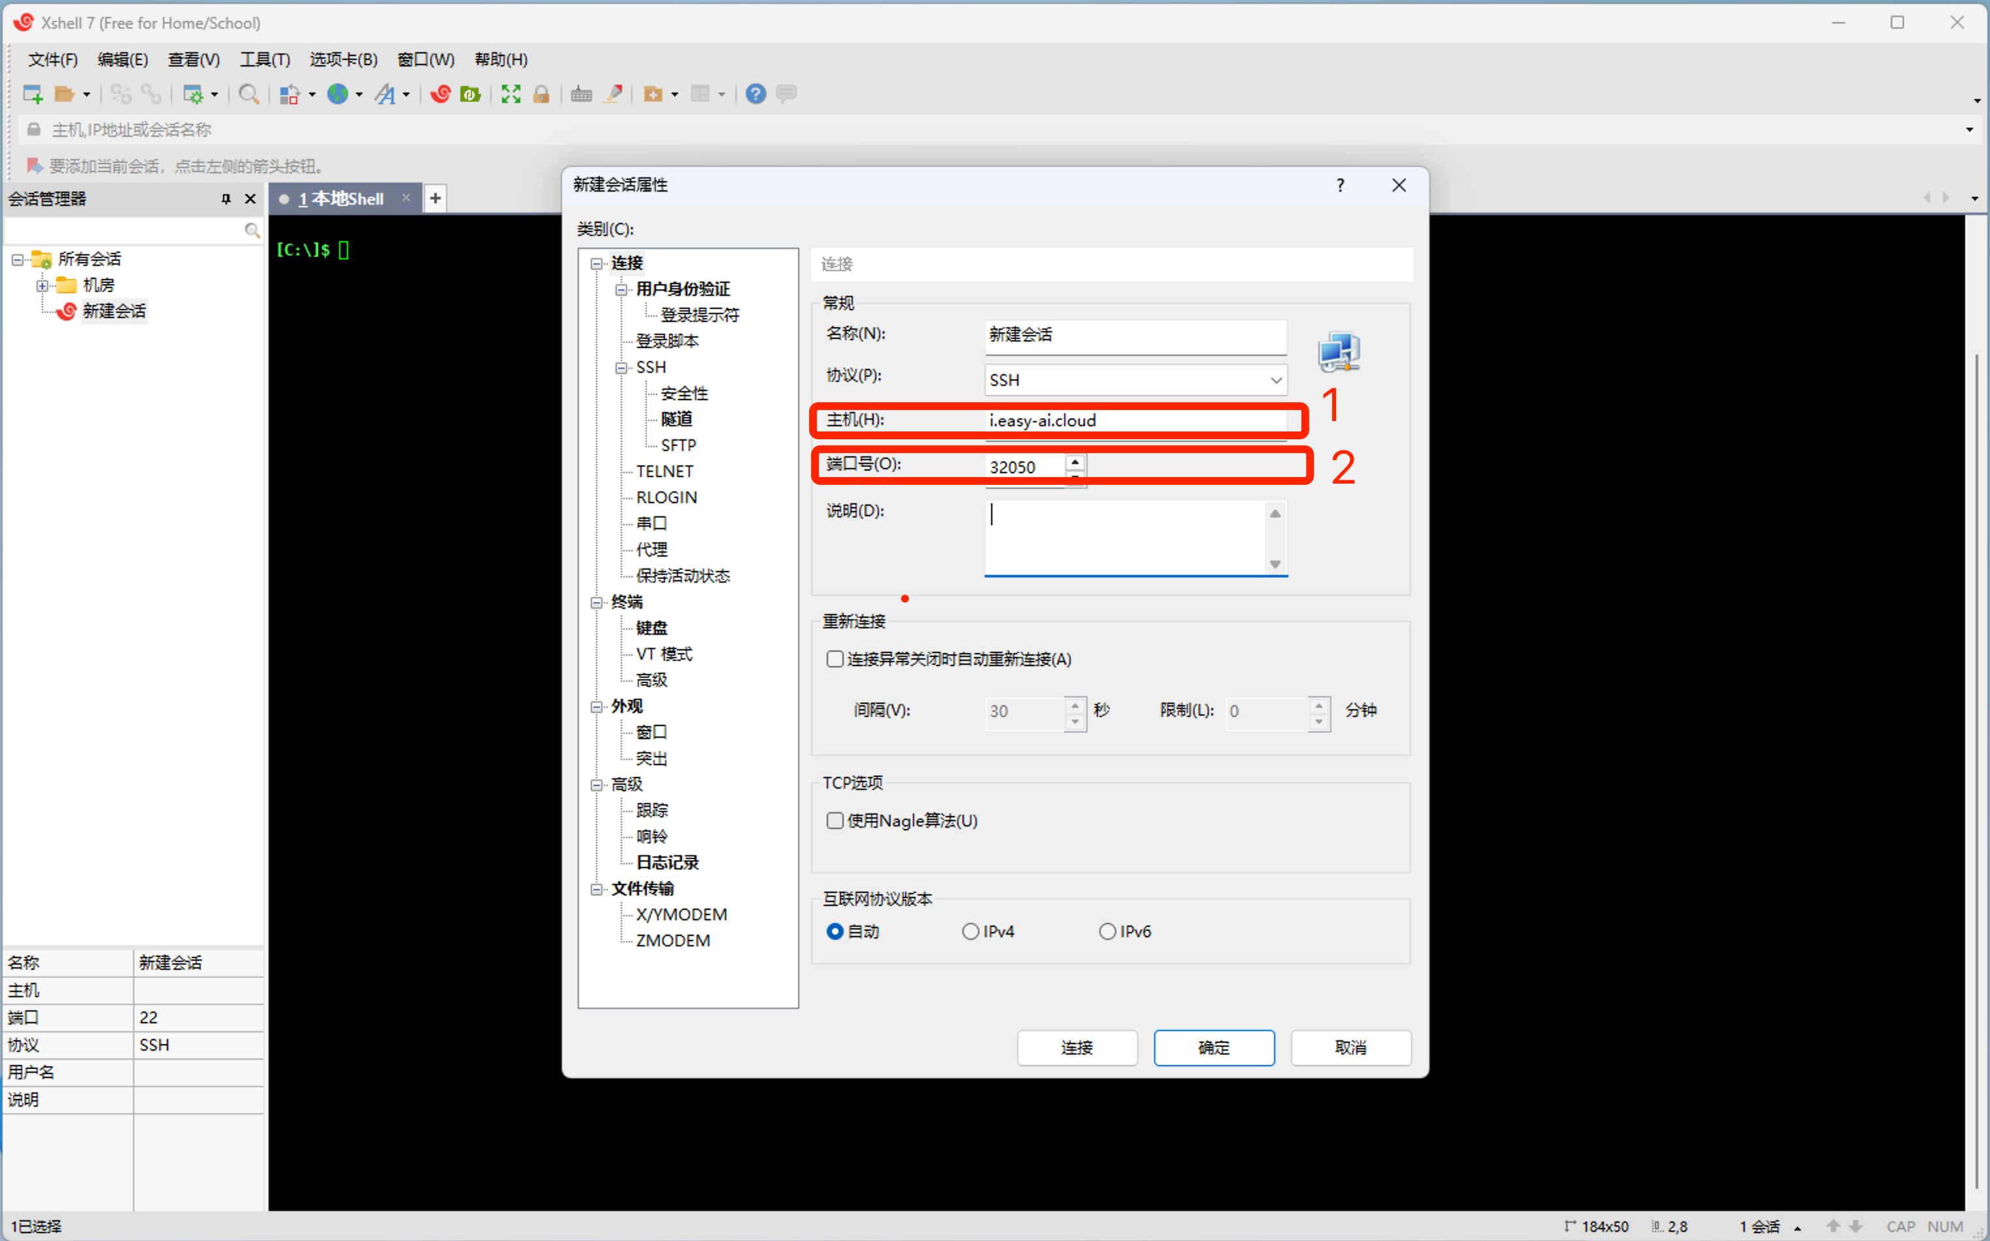
Task: Increase the port number with up arrow
Action: click(x=1075, y=463)
